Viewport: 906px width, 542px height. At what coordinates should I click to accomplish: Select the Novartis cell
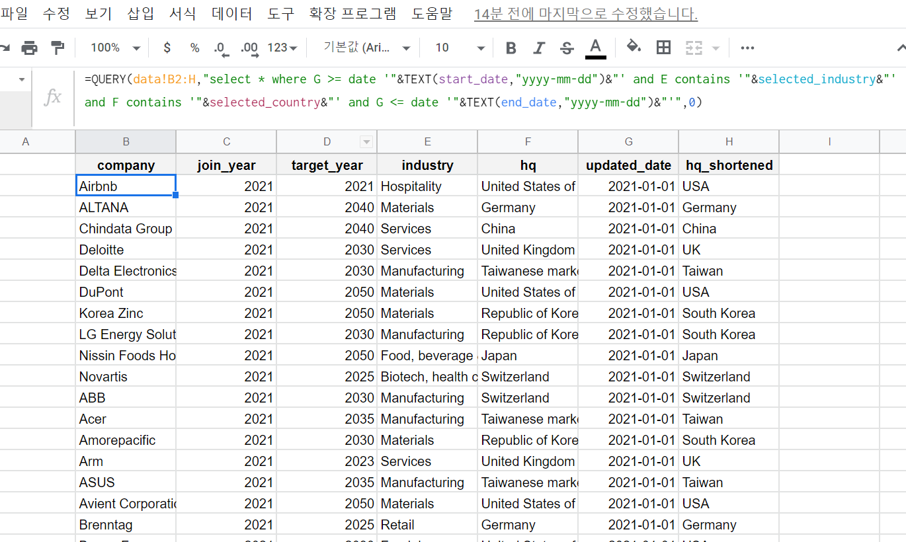click(126, 377)
